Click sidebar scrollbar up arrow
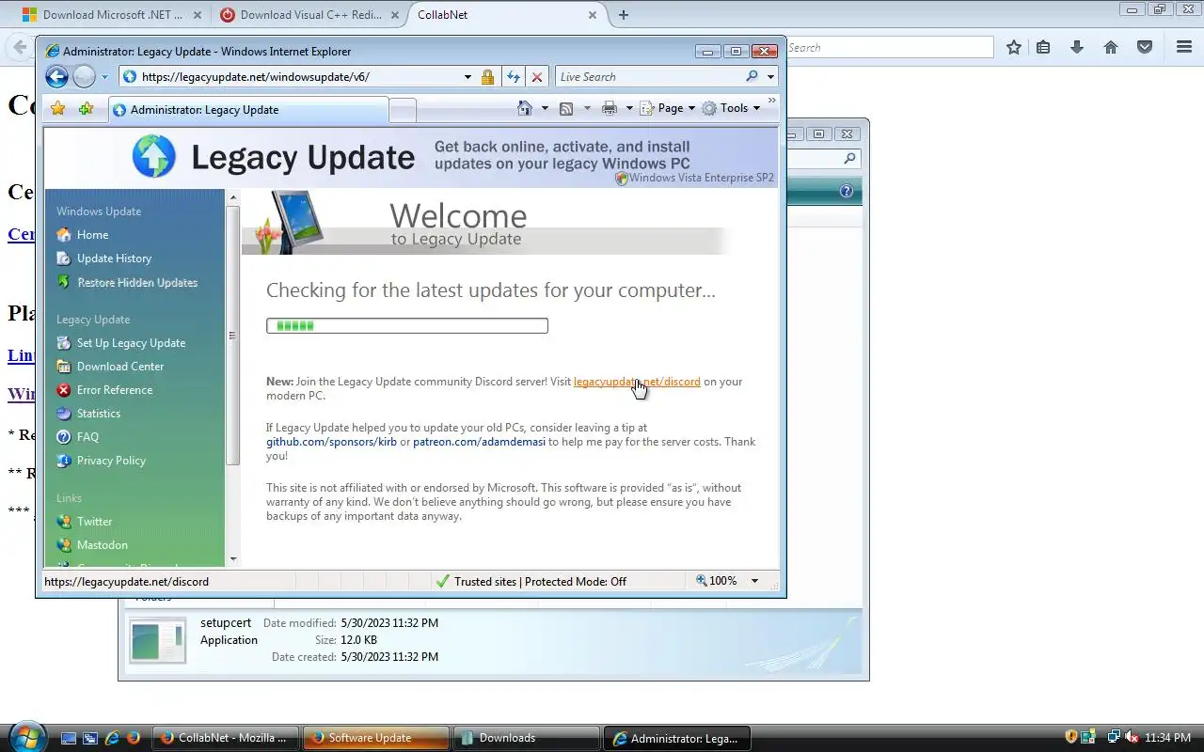 [x=233, y=197]
